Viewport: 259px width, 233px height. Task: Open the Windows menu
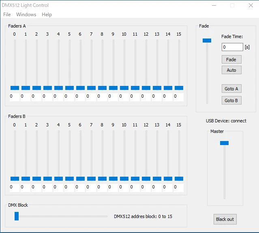[26, 15]
